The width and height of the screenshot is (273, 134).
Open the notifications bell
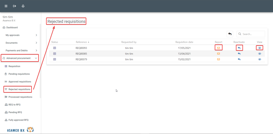click(x=23, y=6)
